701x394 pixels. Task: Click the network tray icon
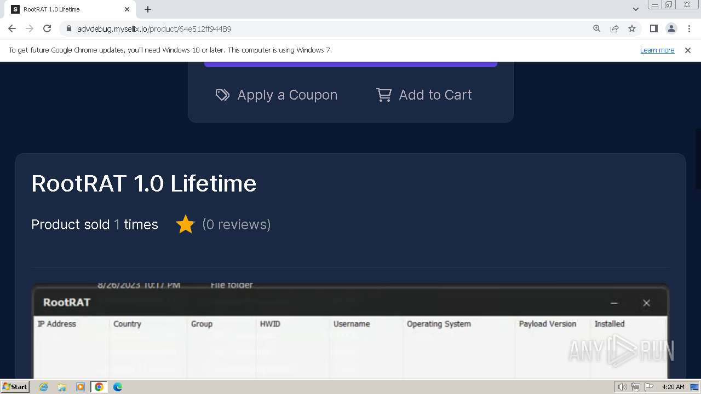click(x=636, y=387)
